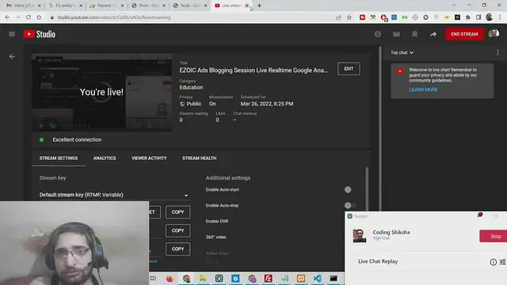Open live chat three-dot options menu
This screenshot has width=507, height=285.
pos(497,52)
